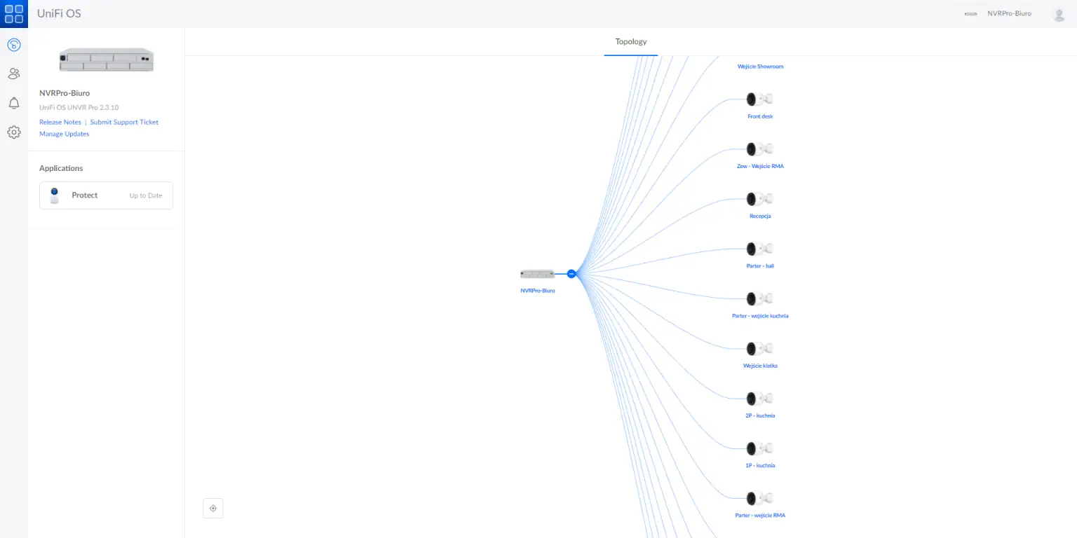The width and height of the screenshot is (1077, 538).
Task: Click the NVR device image in the sidebar
Action: pyautogui.click(x=106, y=60)
